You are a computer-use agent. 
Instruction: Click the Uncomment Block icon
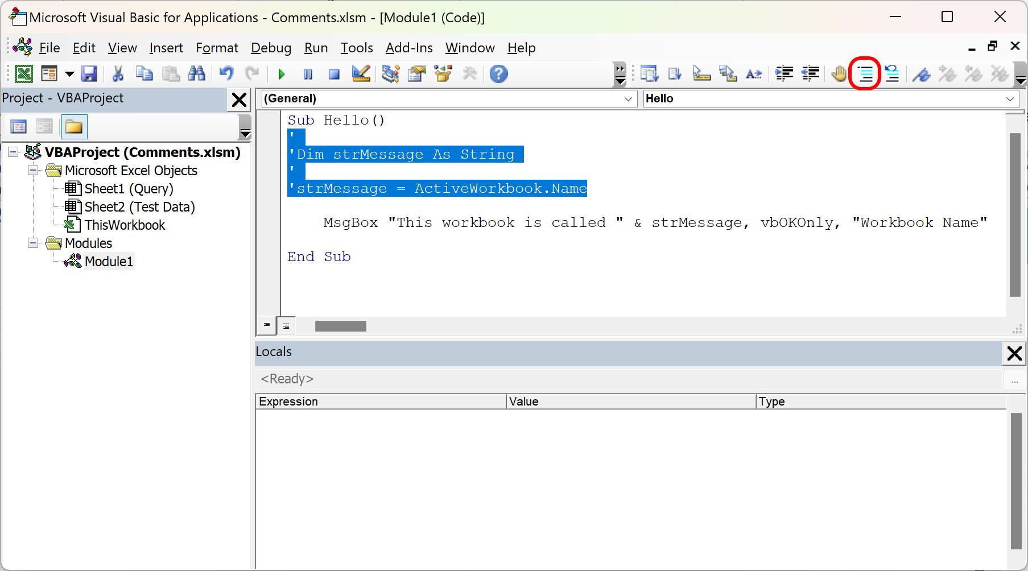click(x=891, y=74)
